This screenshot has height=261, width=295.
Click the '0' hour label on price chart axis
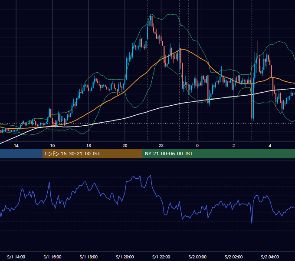pyautogui.click(x=197, y=146)
